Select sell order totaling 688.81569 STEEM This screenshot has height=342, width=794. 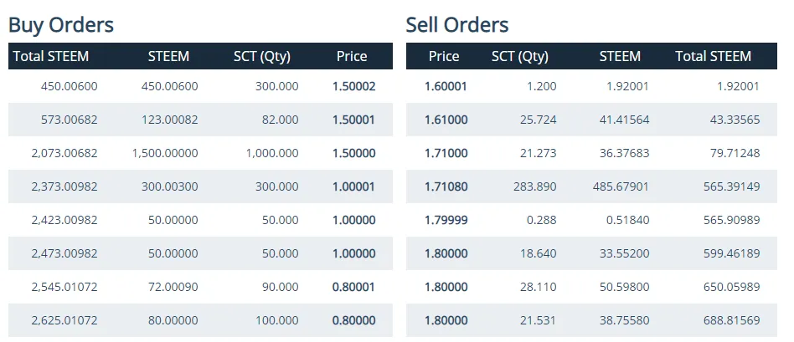591,319
